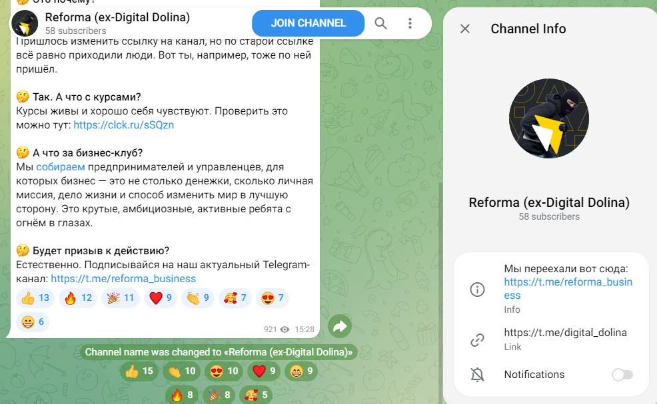This screenshot has width=657, height=404.
Task: Click the fire reaction showing 12
Action: tap(78, 298)
